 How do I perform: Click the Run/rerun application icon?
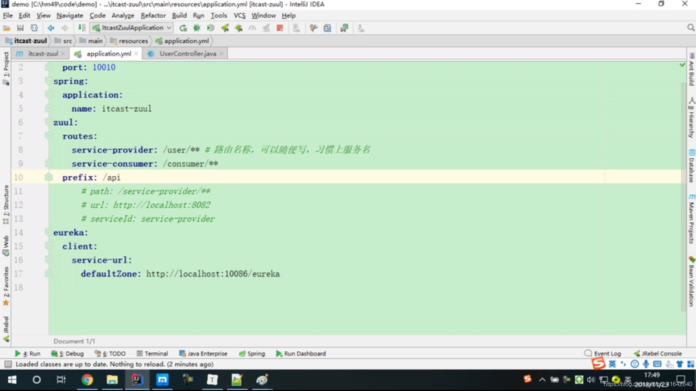click(x=183, y=28)
